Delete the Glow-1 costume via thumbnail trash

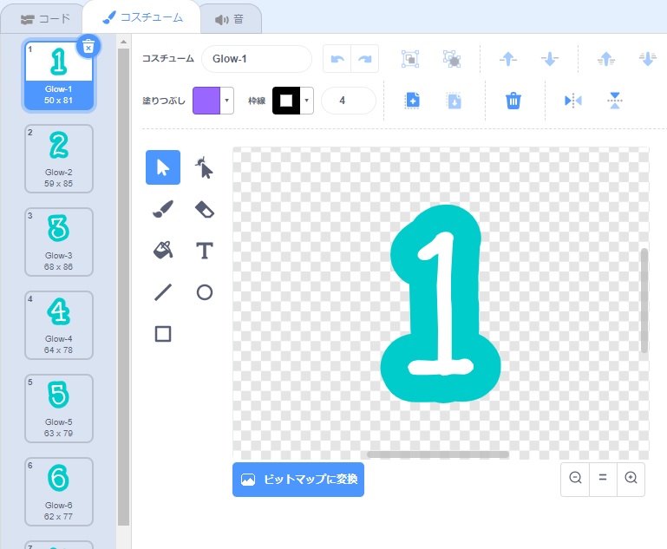point(88,46)
